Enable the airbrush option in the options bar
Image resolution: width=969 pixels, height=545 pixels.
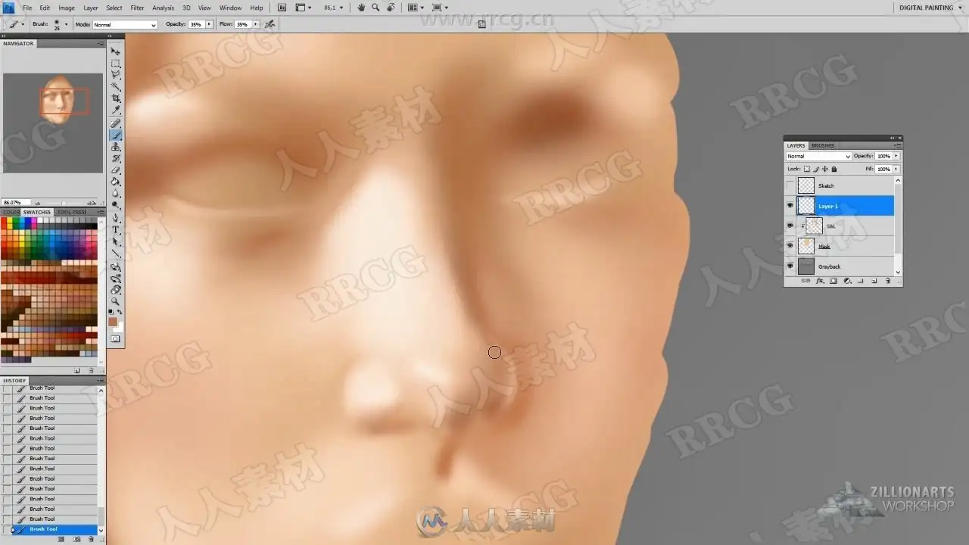click(x=270, y=24)
